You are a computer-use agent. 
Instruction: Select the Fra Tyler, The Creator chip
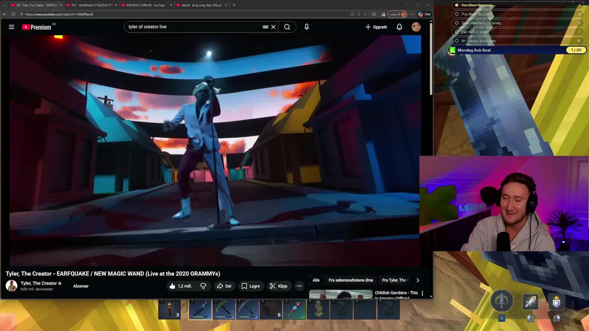click(x=395, y=280)
